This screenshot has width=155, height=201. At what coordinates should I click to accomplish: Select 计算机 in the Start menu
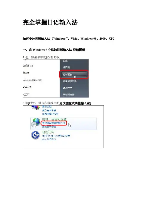(66, 67)
